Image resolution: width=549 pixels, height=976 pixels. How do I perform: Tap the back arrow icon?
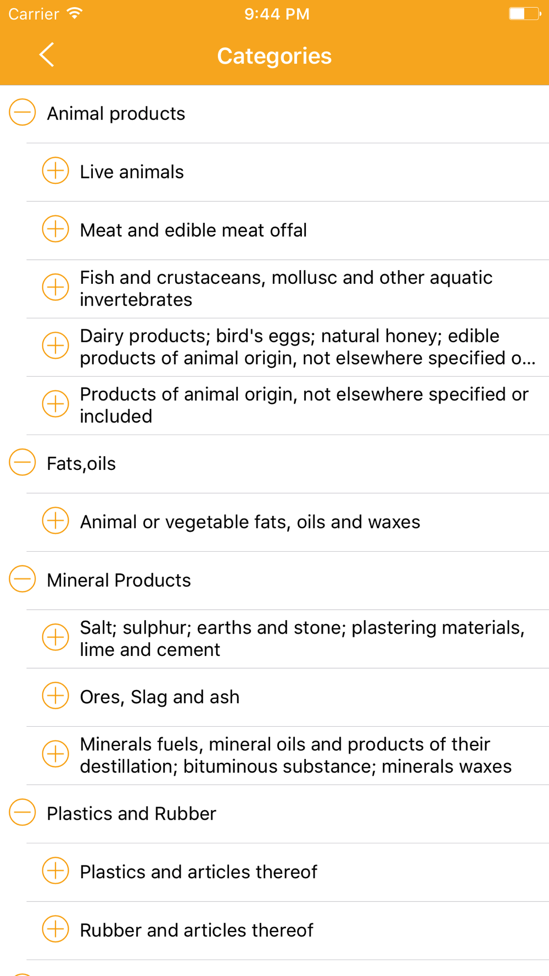[x=47, y=55]
